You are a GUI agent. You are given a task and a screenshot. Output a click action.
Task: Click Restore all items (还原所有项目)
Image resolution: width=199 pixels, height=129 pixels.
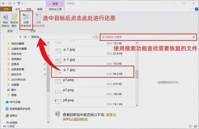click(x=26, y=20)
